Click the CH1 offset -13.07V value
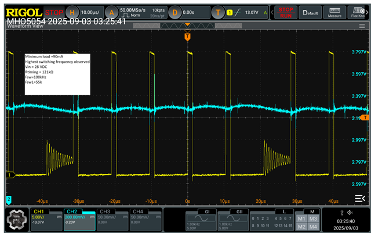The height and width of the screenshot is (233, 371). pyautogui.click(x=38, y=223)
